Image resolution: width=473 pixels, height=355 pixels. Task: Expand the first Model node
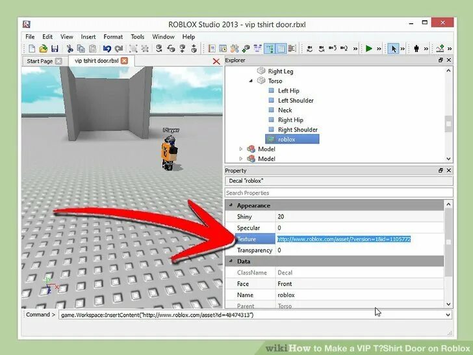pyautogui.click(x=240, y=149)
